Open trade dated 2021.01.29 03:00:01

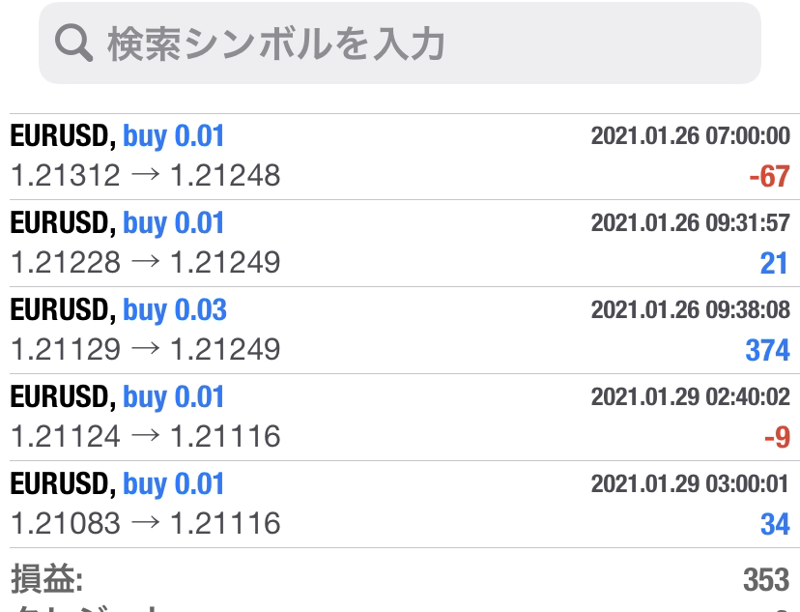point(400,505)
